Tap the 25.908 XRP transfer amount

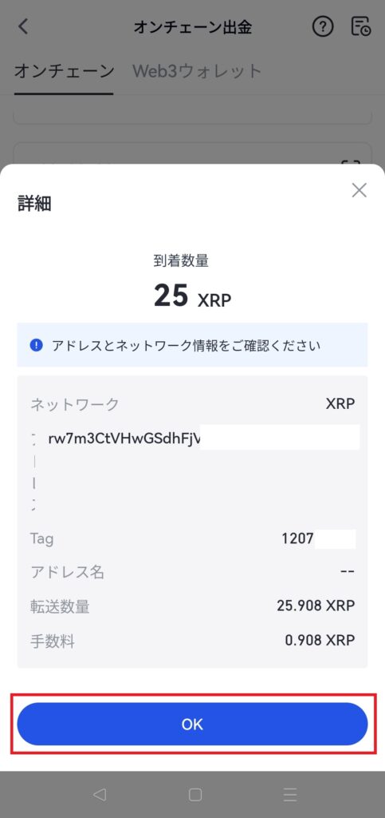pos(316,606)
